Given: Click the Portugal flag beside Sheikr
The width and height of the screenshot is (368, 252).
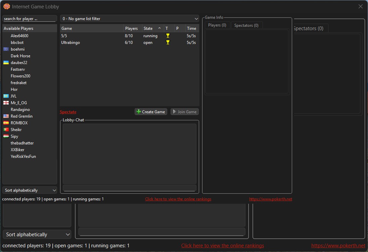Looking at the screenshot, I should coord(6,130).
